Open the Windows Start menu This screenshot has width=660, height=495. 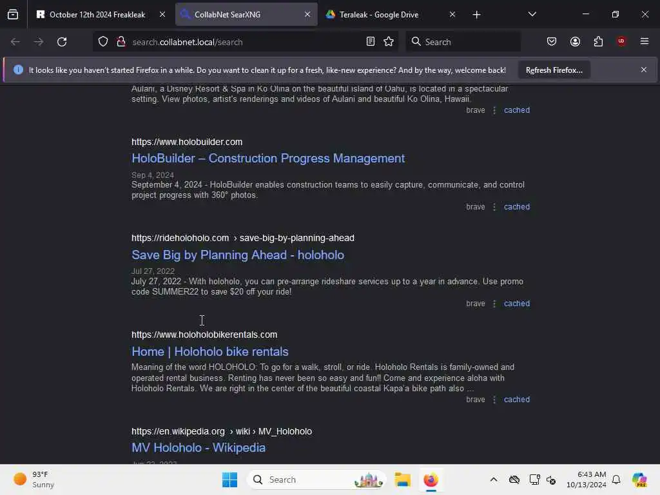tap(229, 480)
